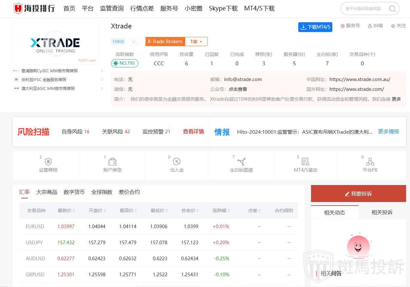Click the MT4/5鉴定 icon

tap(305, 162)
